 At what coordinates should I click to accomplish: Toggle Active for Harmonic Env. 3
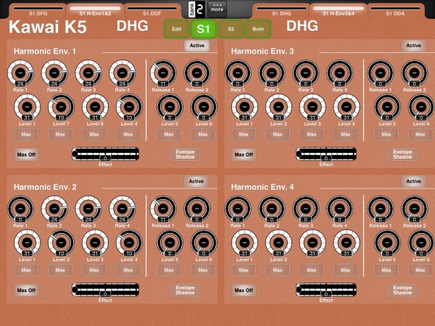point(414,46)
